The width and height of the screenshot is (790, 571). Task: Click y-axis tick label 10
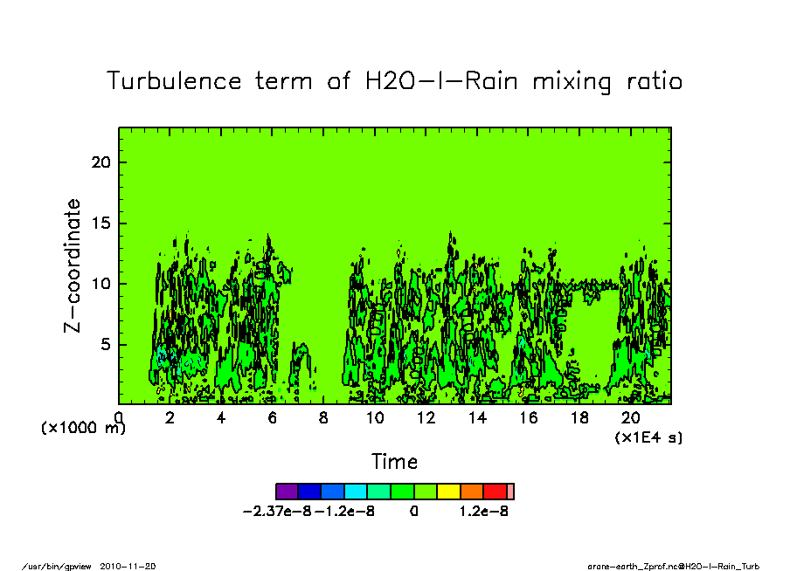(x=100, y=284)
